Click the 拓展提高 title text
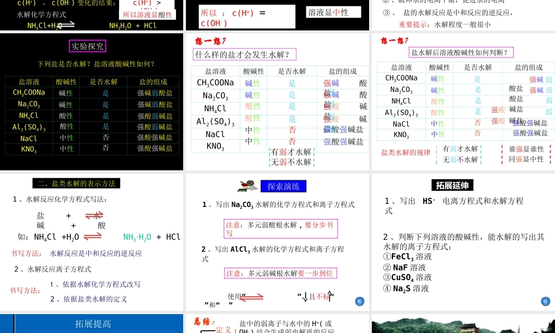Screen dimensions: 555x333 [93, 324]
